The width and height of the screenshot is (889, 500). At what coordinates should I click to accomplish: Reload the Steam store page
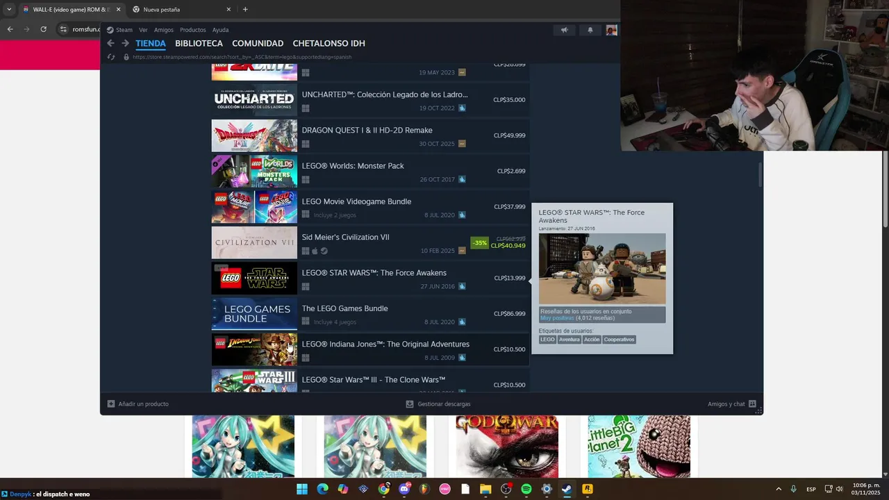tap(111, 57)
